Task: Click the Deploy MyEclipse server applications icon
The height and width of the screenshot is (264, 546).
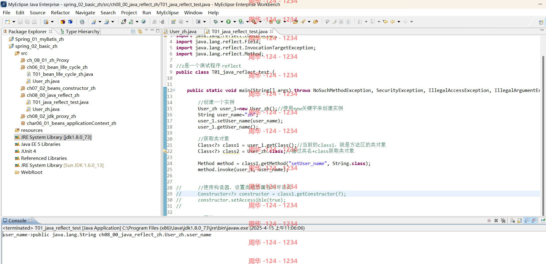Action: [124, 22]
